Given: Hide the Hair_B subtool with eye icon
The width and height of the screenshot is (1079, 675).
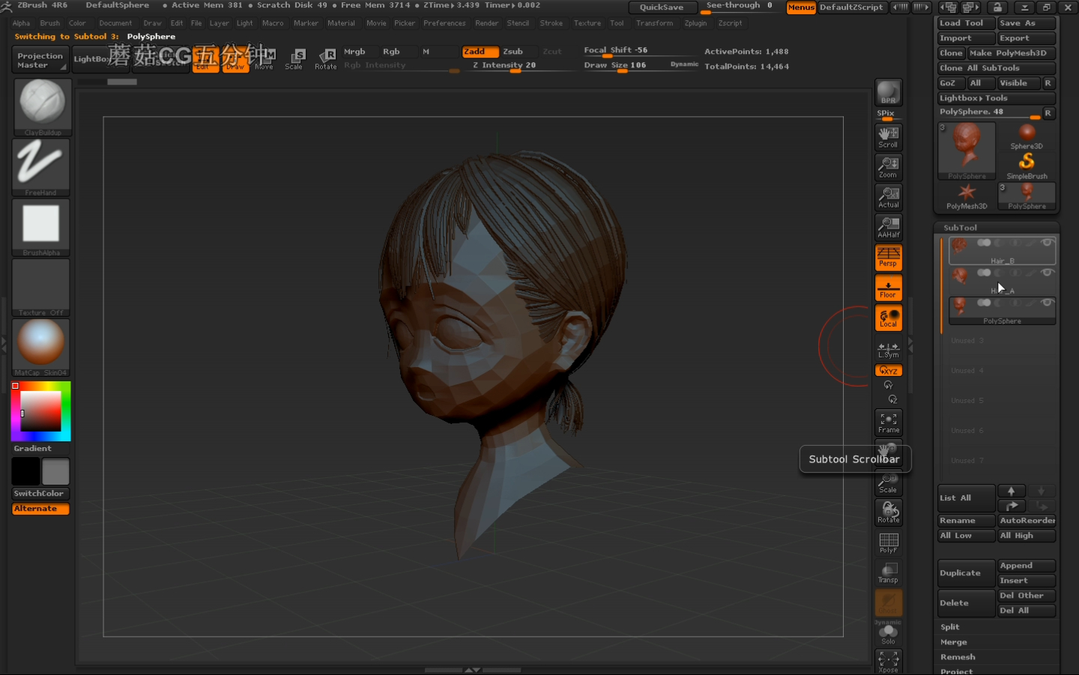Looking at the screenshot, I should pyautogui.click(x=1047, y=243).
